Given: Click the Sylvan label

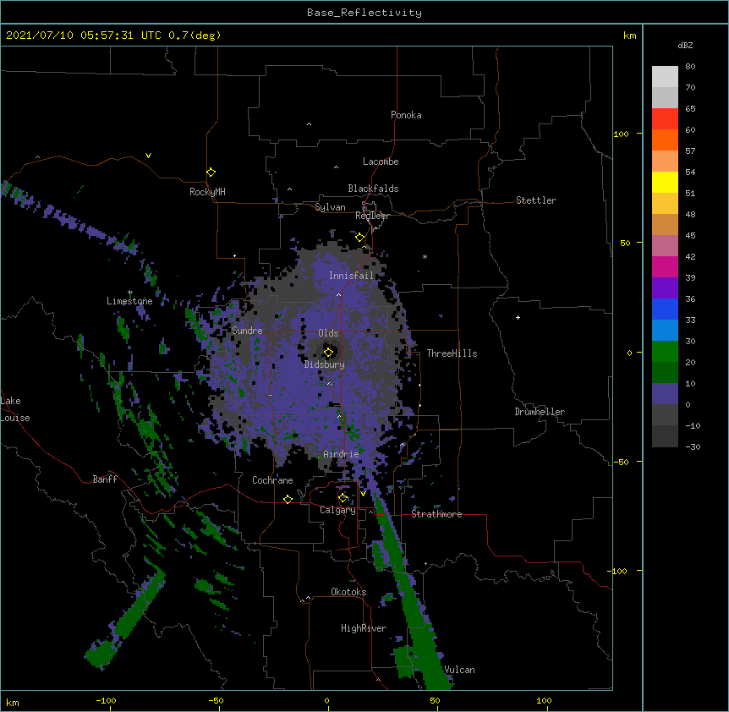Looking at the screenshot, I should 330,207.
